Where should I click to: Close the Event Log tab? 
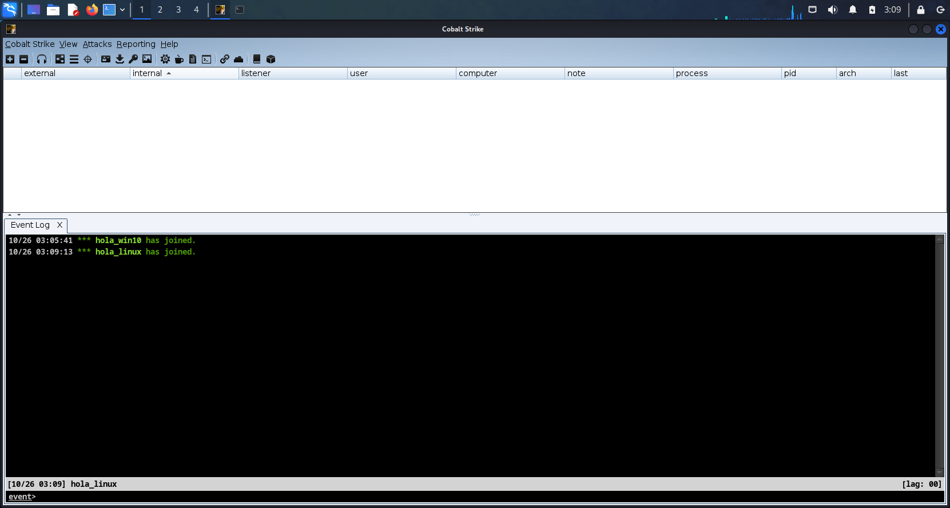click(x=59, y=225)
